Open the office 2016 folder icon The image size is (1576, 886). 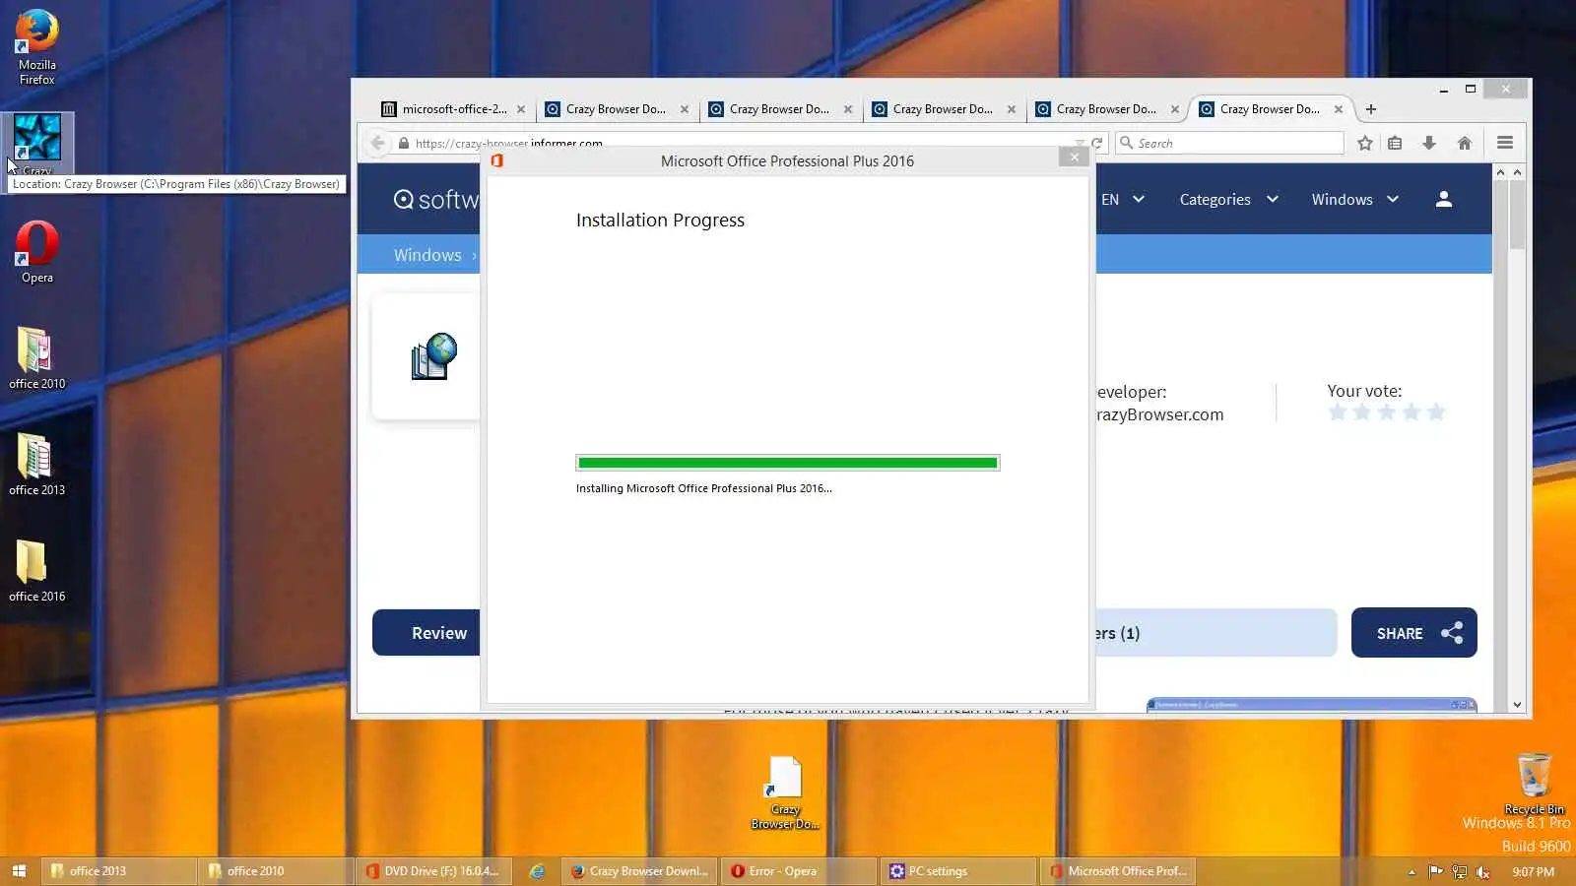(x=37, y=571)
